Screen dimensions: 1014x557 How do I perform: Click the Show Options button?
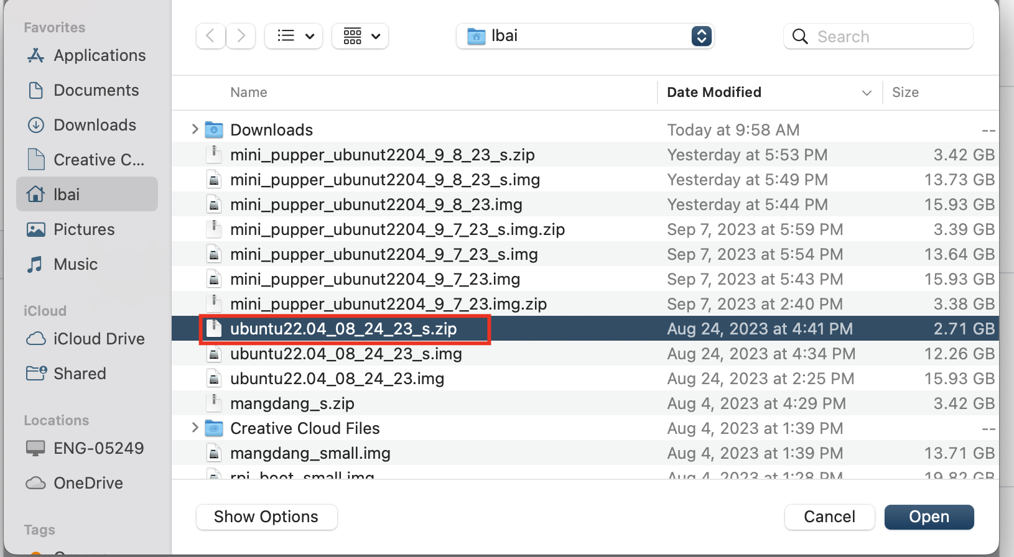click(266, 517)
